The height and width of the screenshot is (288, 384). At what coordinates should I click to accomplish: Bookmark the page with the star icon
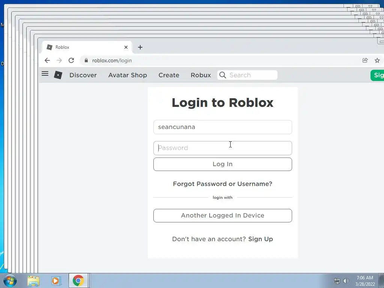pos(377,60)
